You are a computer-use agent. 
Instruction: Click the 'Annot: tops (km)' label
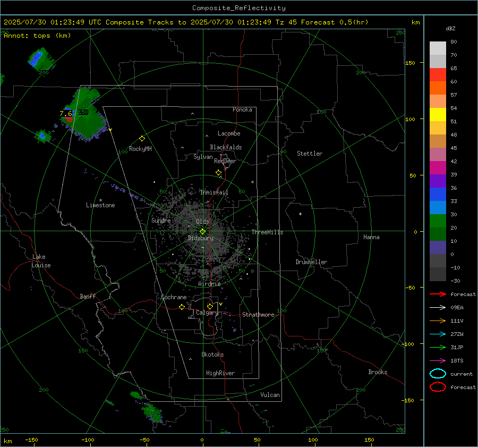coord(38,36)
